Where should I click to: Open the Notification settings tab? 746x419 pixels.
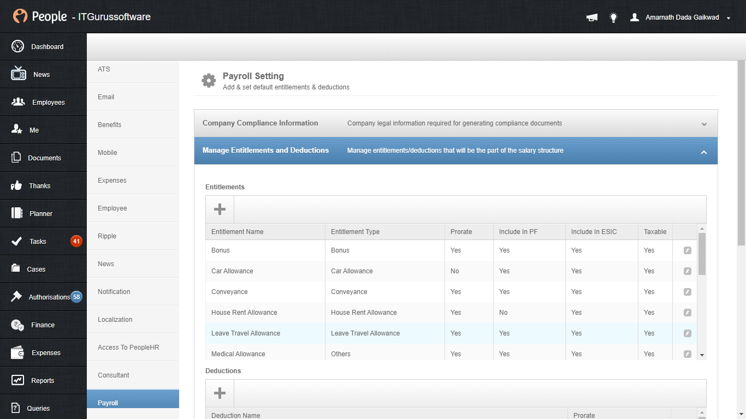point(133,292)
